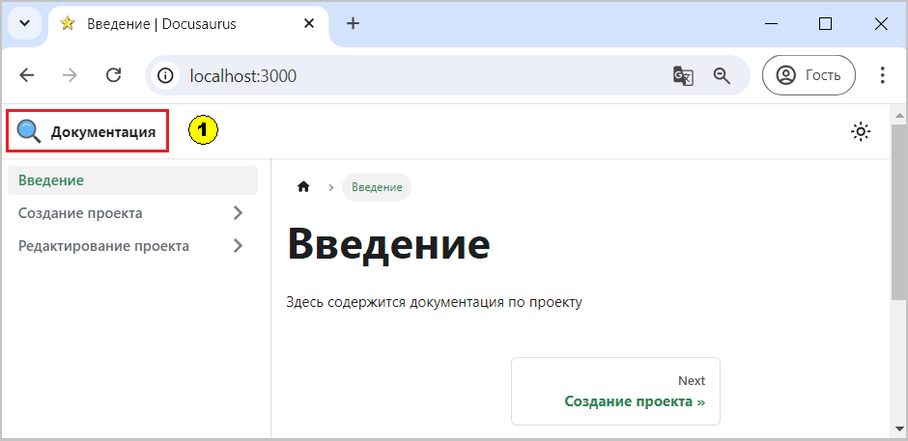Click the browser back arrow
This screenshot has height=441, width=908.
pos(27,75)
